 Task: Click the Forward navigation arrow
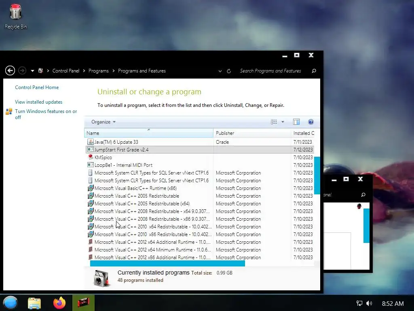click(x=22, y=70)
